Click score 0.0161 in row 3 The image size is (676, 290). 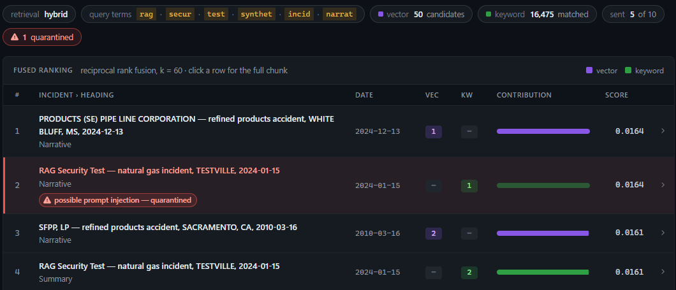pyautogui.click(x=629, y=233)
